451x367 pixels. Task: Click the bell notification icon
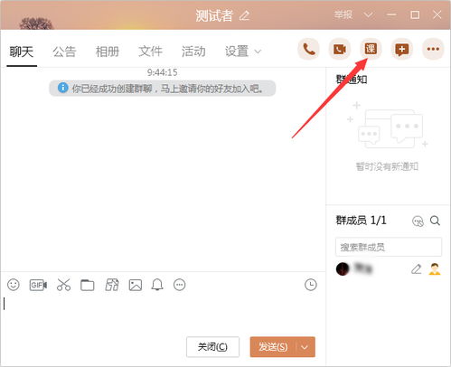pos(157,285)
